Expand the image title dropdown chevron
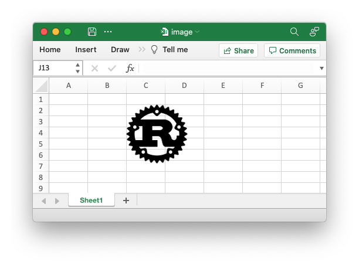The image size is (359, 265). (197, 32)
